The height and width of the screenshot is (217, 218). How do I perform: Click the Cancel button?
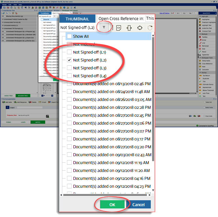[x=138, y=205]
